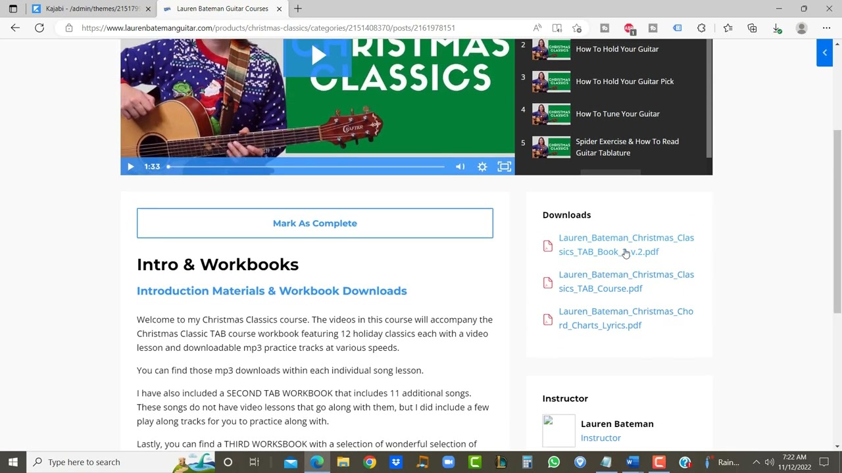Open Edge Settings and more menu
Viewport: 842px width, 473px height.
coord(826,28)
